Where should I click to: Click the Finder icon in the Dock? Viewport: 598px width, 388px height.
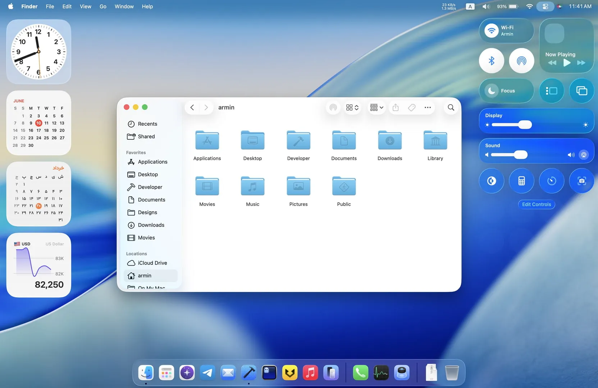146,373
